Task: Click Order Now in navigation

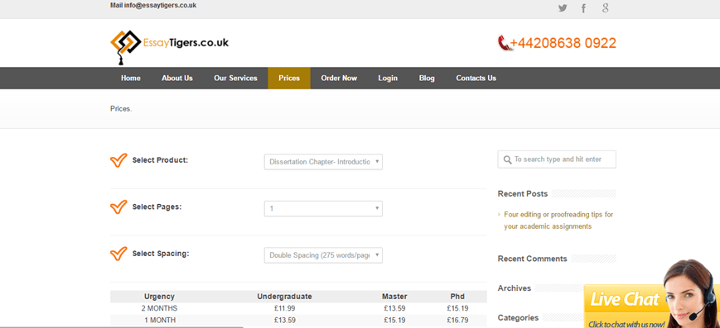Action: pos(339,78)
